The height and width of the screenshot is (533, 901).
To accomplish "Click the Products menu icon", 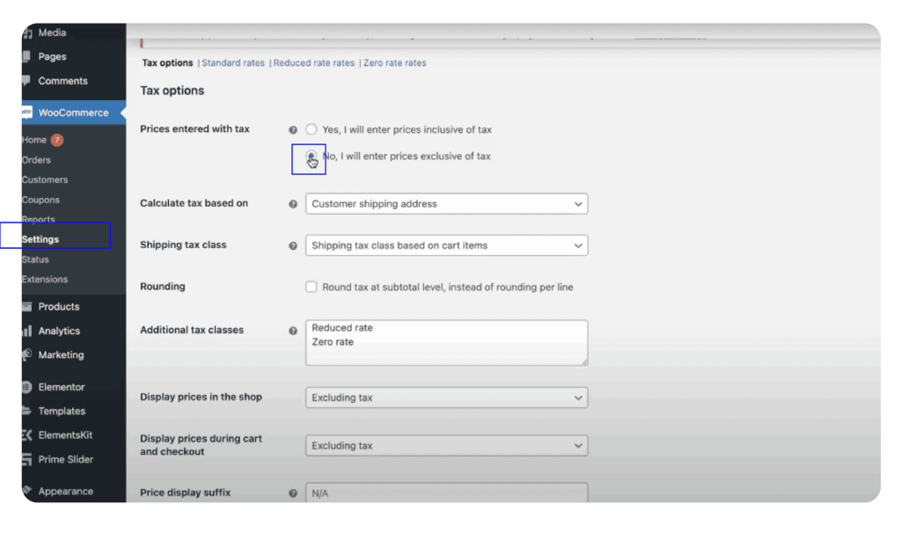I will point(26,307).
